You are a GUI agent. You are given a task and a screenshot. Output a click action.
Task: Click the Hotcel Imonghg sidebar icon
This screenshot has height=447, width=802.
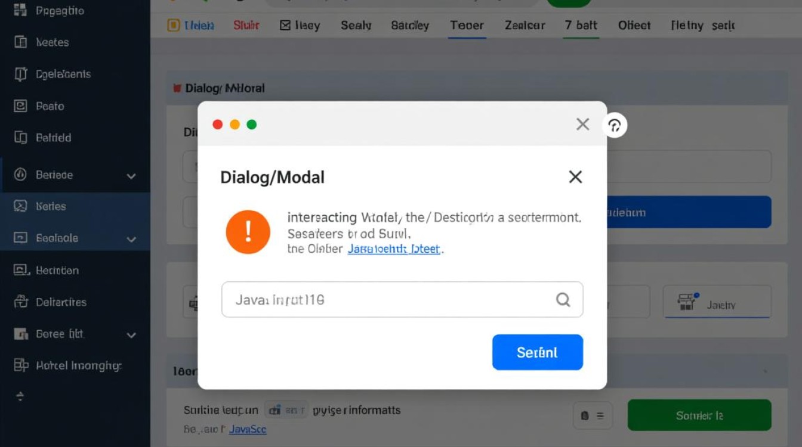[20, 365]
